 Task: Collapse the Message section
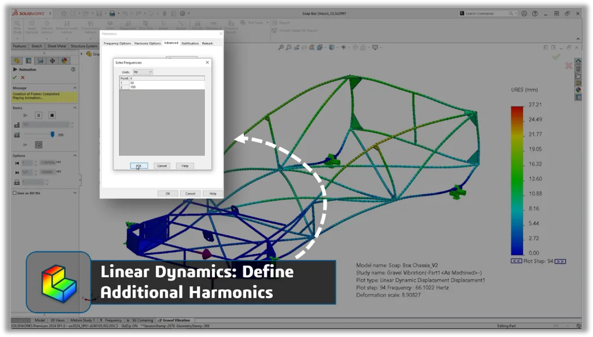pos(75,88)
